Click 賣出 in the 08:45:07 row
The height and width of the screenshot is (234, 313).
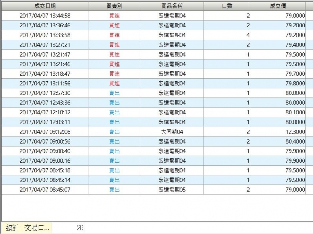(114, 190)
